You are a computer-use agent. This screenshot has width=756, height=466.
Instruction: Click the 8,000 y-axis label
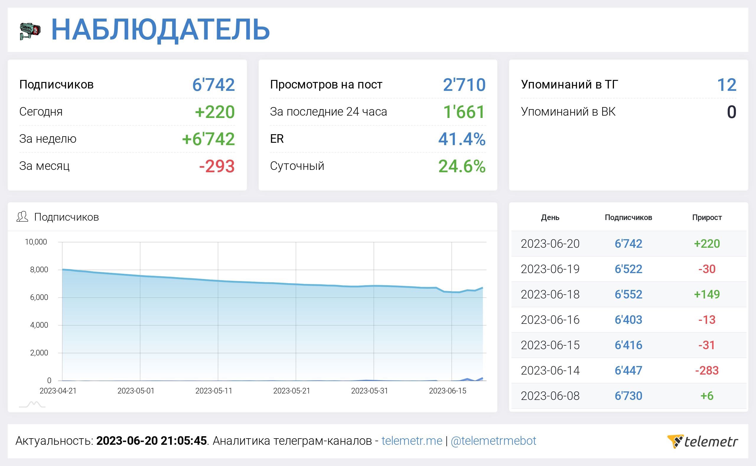coord(39,270)
